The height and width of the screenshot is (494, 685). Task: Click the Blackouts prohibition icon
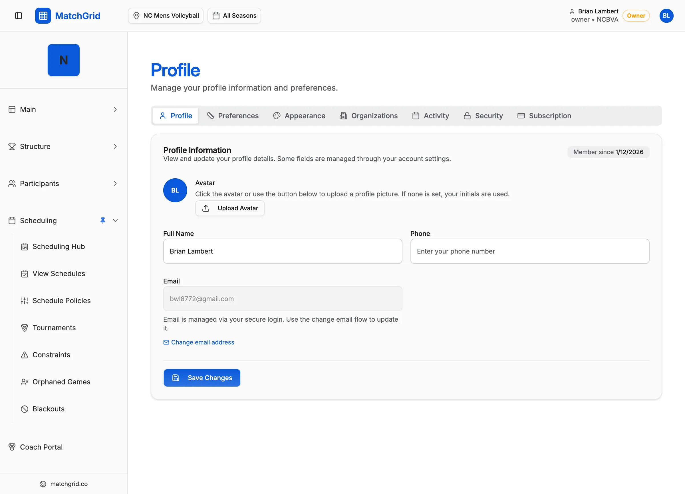click(25, 409)
